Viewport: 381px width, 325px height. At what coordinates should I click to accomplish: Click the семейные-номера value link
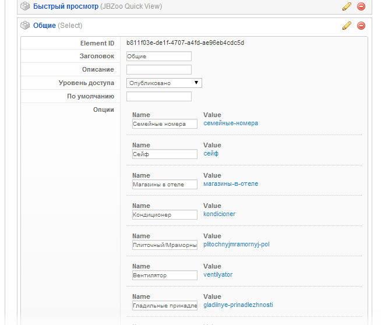230,123
